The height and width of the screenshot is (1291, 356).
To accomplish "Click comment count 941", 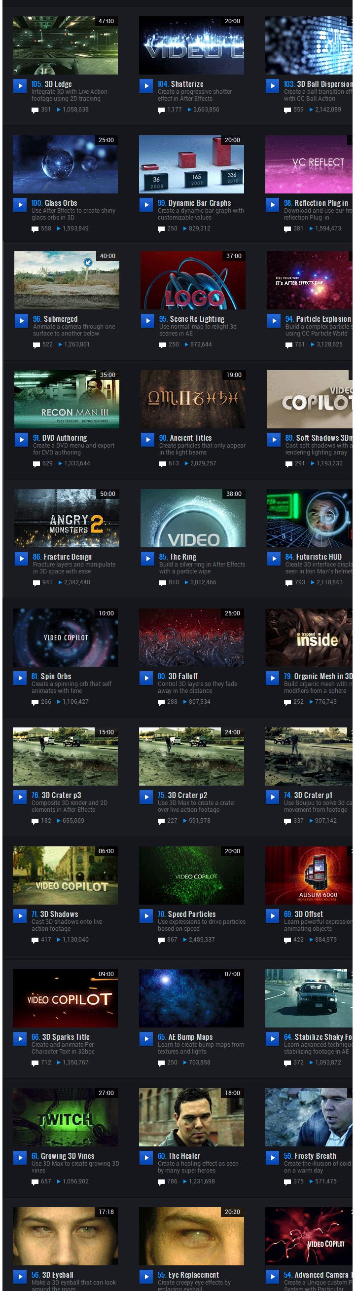I will tap(47, 582).
